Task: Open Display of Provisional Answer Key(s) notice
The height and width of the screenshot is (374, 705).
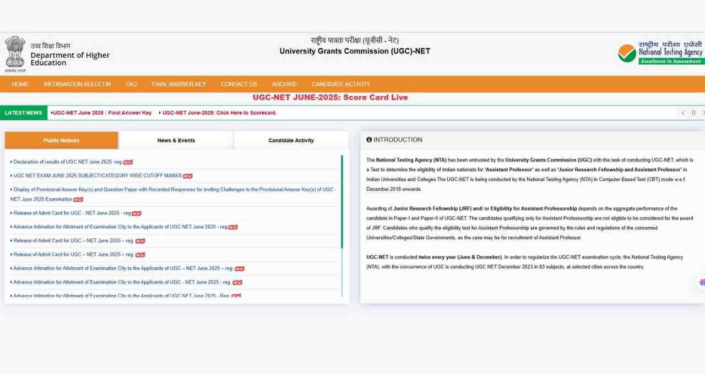Action: (x=173, y=194)
